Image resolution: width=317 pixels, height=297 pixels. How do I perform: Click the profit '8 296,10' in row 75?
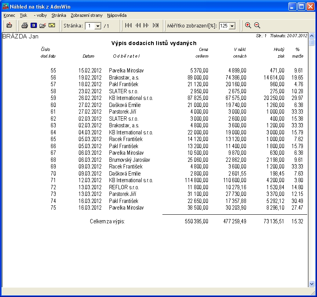tap(275, 208)
